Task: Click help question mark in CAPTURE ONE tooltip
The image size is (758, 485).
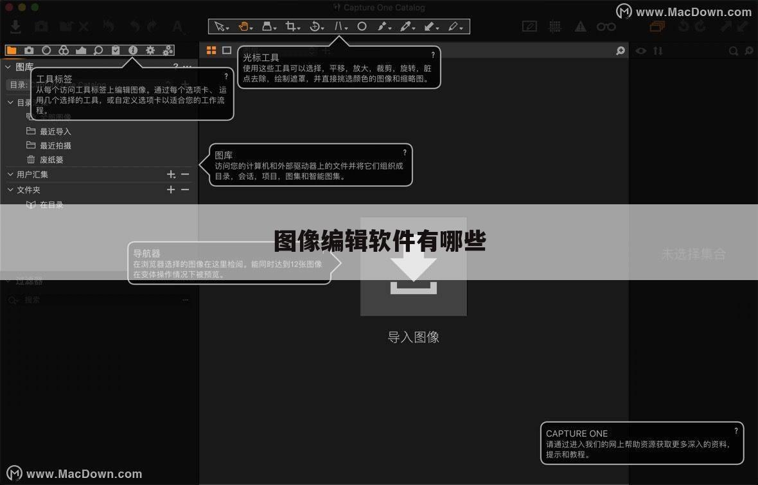Action: click(736, 430)
